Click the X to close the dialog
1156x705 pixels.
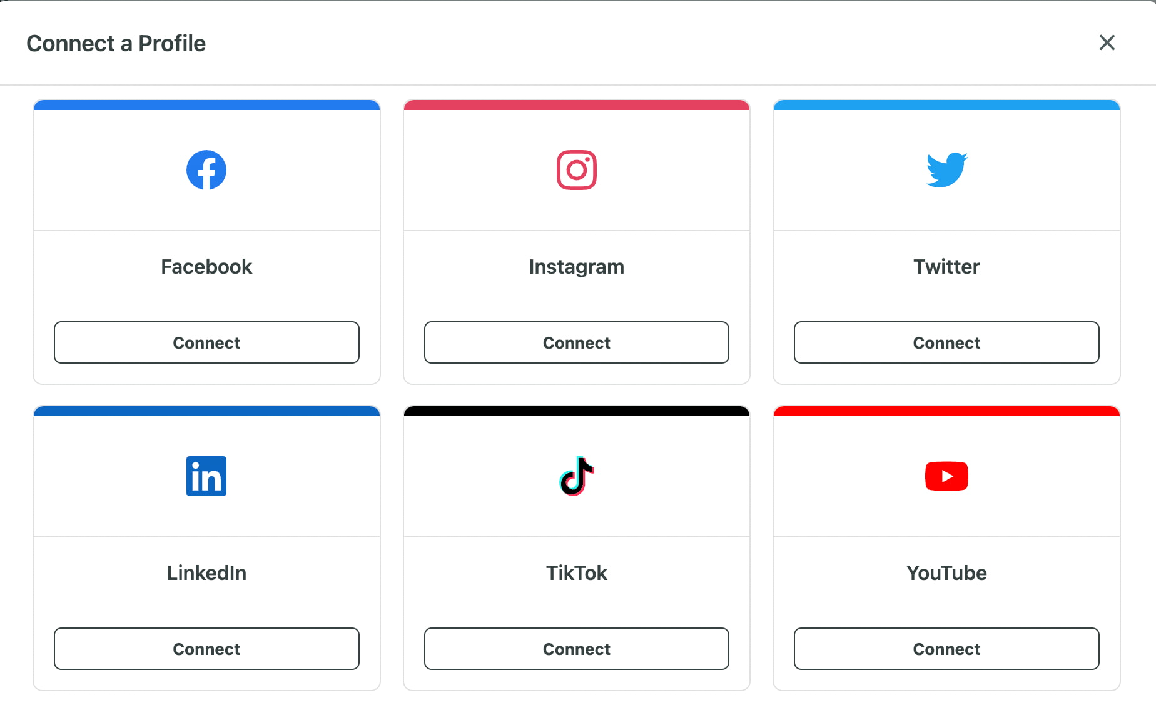(1107, 42)
